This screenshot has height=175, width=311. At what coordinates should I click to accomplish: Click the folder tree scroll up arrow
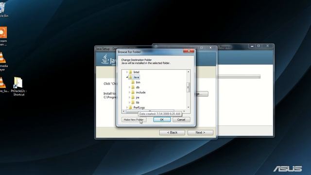pos(188,71)
